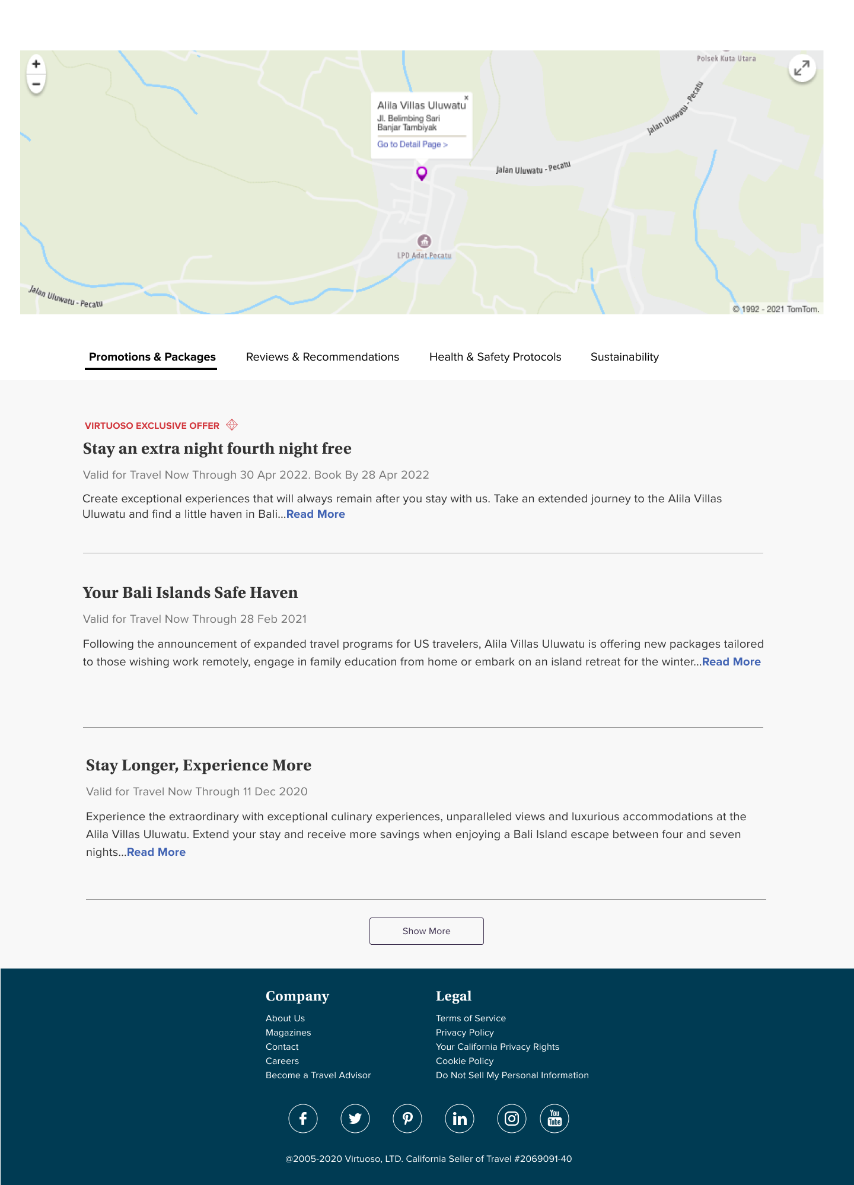Click the purple hotel location pin
Viewport: 854px width, 1185px height.
(x=422, y=173)
